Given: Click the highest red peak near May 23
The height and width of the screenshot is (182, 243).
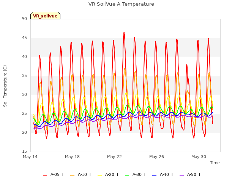Looking at the screenshot, I should click(124, 33).
